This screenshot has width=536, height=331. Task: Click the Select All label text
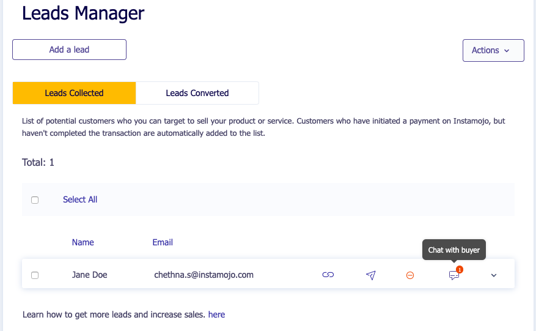80,199
